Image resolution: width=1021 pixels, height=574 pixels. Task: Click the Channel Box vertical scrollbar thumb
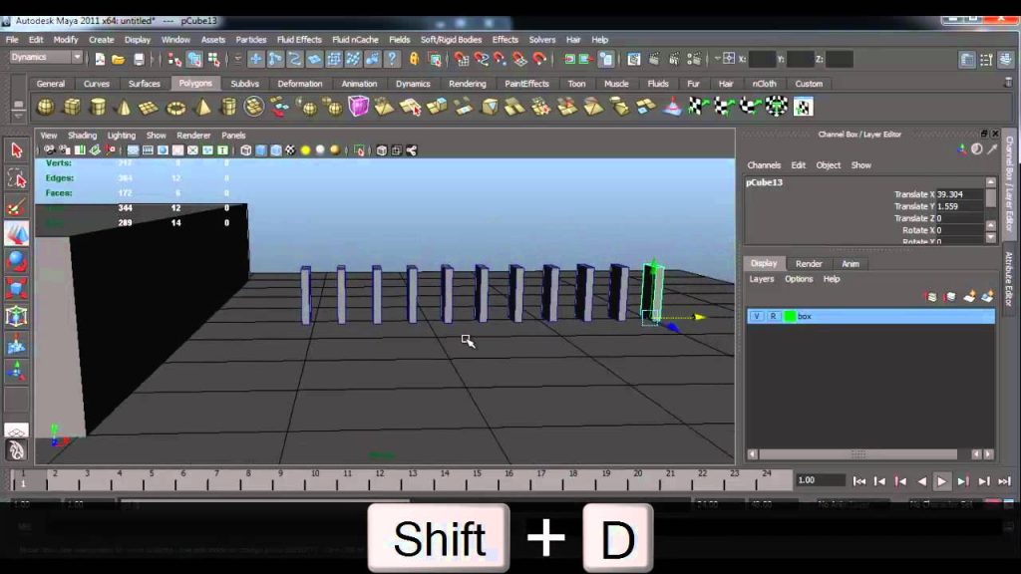point(991,197)
